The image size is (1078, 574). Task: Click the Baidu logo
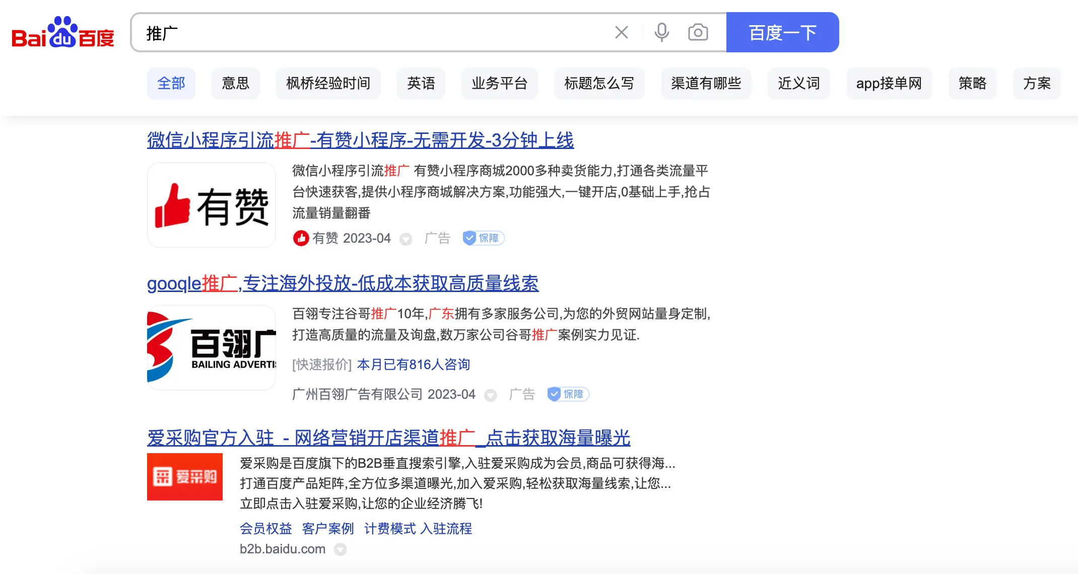tap(63, 33)
